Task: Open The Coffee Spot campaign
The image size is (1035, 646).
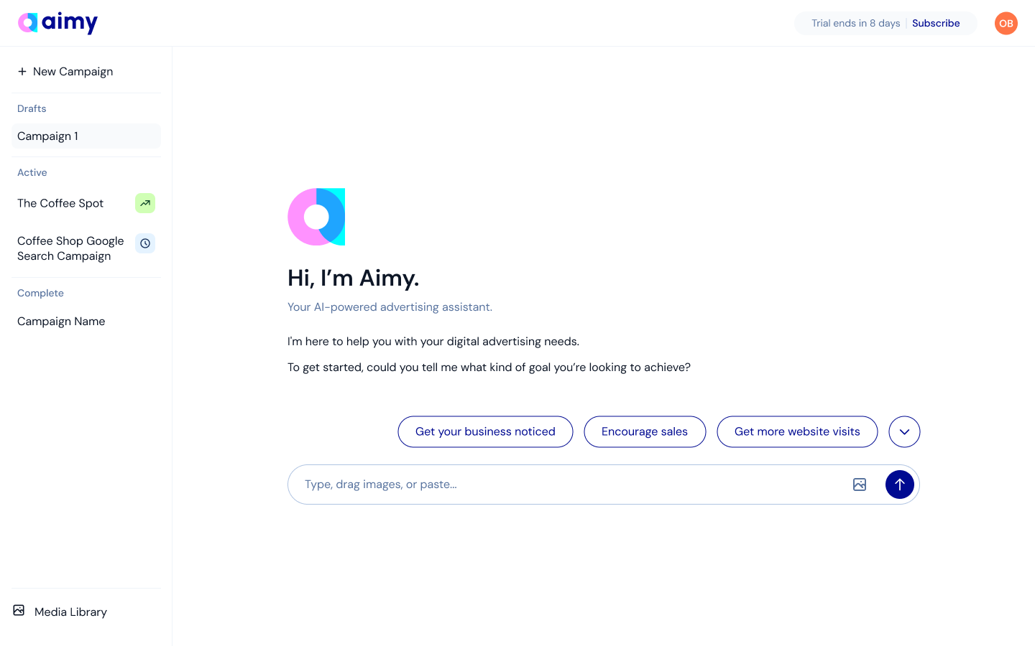Action: 60,203
